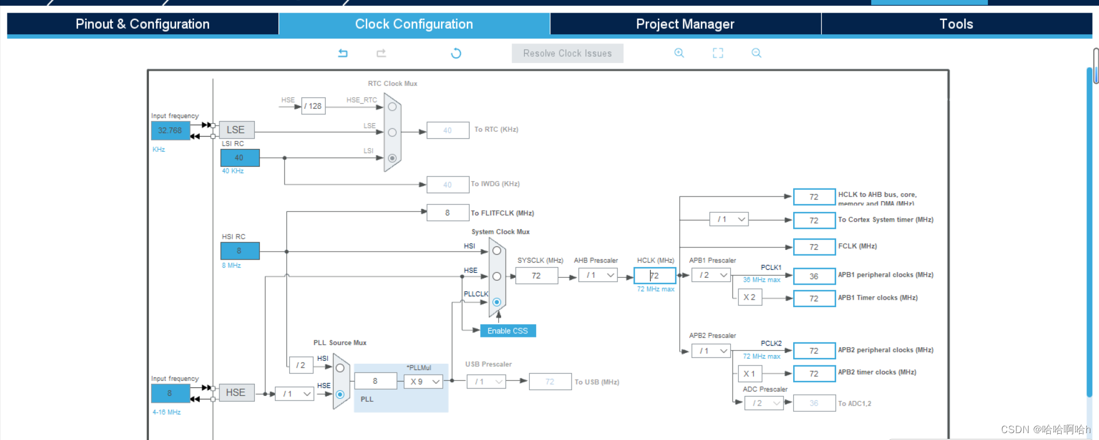1099x440 pixels.
Task: Expand the AHB Prescaler dropdown
Action: click(598, 276)
